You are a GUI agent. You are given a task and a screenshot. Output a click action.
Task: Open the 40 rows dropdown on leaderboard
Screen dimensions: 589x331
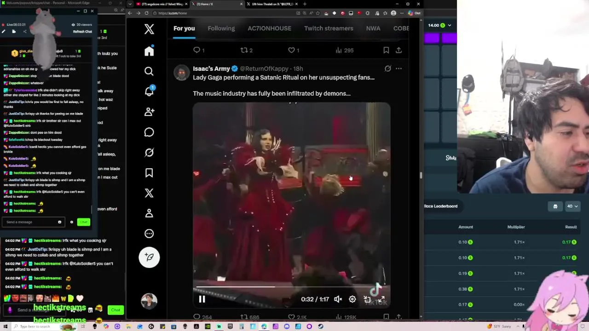(572, 206)
